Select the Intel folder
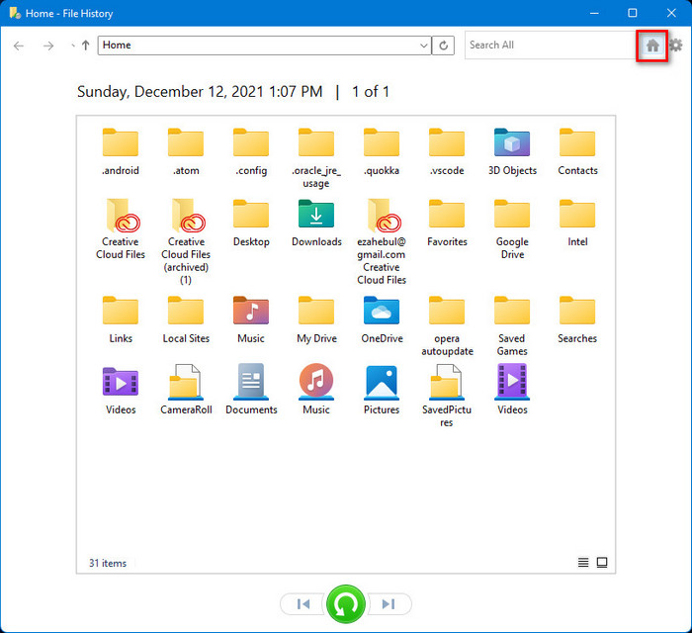This screenshot has width=692, height=633. [577, 224]
